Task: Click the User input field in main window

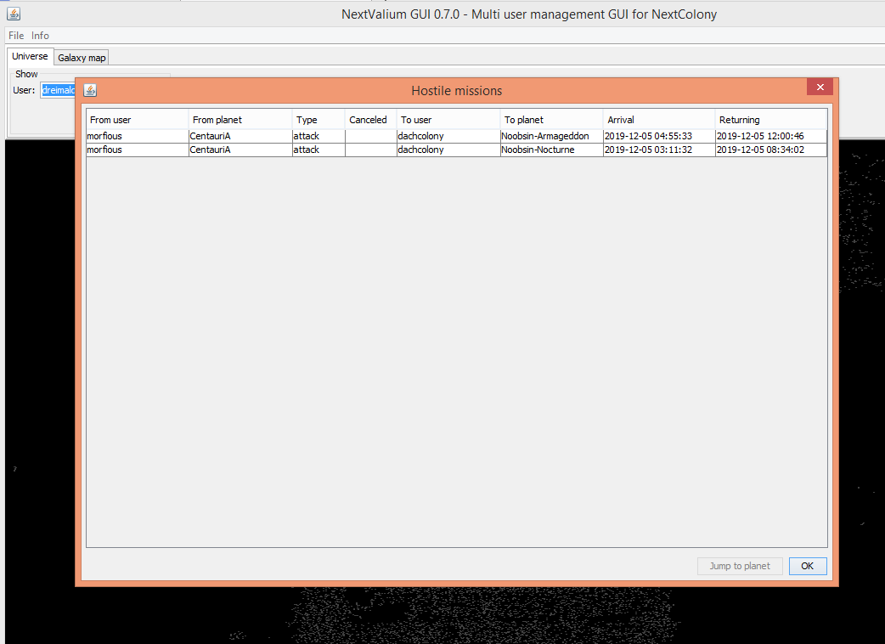Action: 58,90
